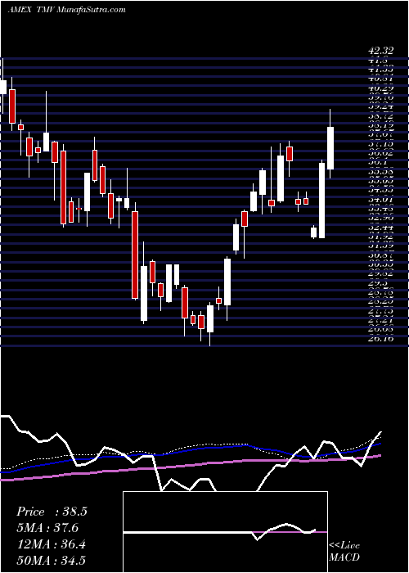Click the 26.16 bottom price label
409x573 pixels.
click(380, 339)
